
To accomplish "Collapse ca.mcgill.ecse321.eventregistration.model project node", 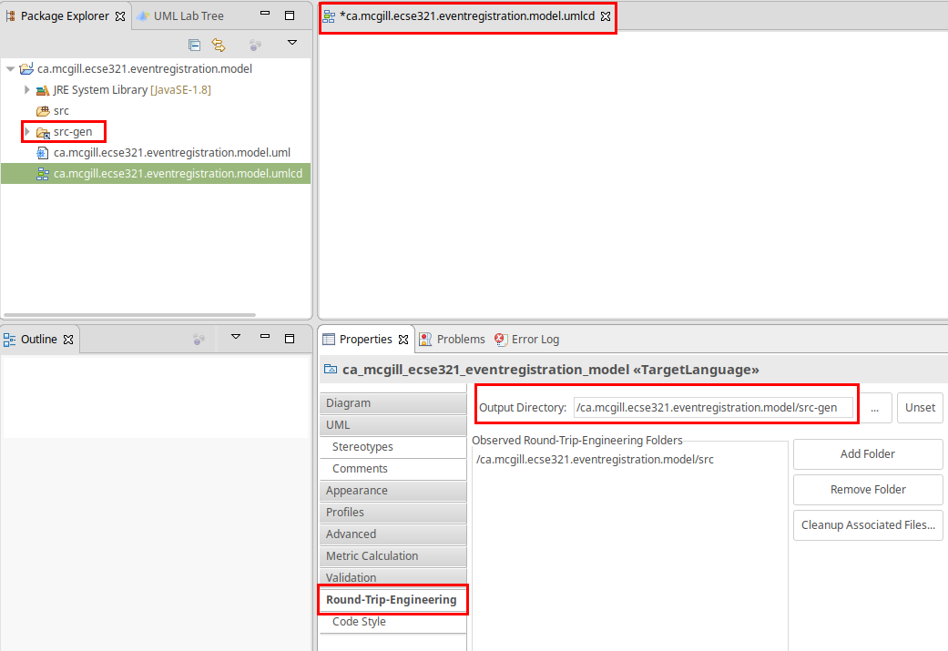I will click(10, 69).
